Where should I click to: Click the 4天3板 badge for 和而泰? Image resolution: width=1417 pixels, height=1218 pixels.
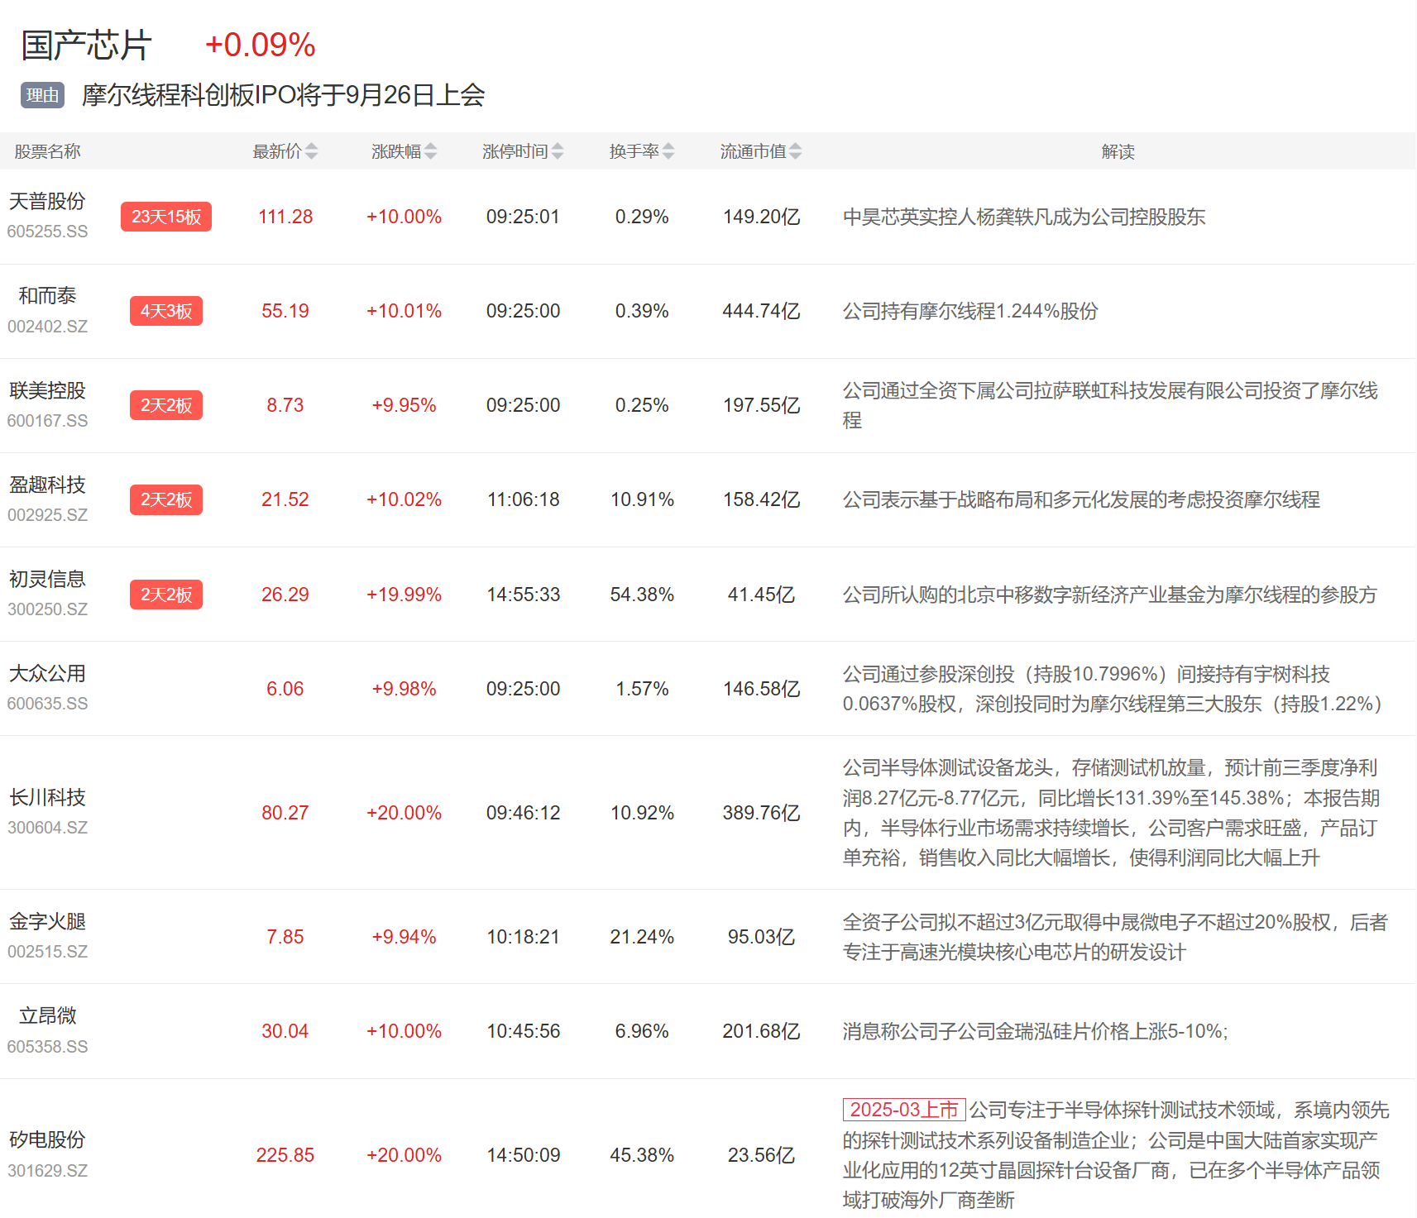point(166,311)
